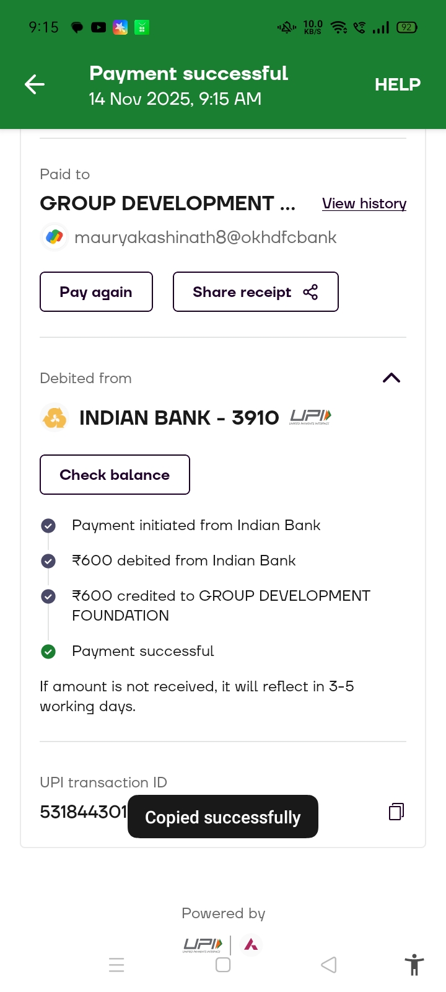The height and width of the screenshot is (992, 446).
Task: Tap the Google Pay payee icon
Action: click(x=55, y=237)
